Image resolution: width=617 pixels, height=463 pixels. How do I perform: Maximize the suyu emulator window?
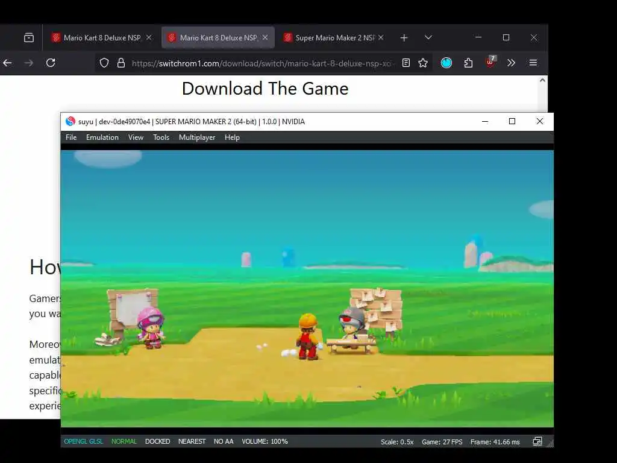pos(512,121)
